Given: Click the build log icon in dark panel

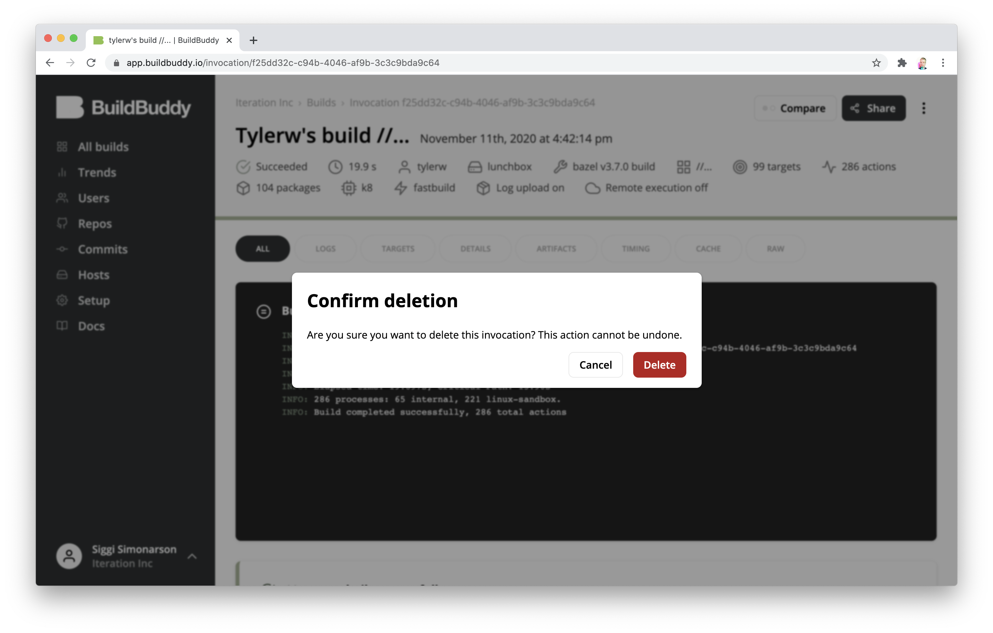Looking at the screenshot, I should [x=263, y=311].
